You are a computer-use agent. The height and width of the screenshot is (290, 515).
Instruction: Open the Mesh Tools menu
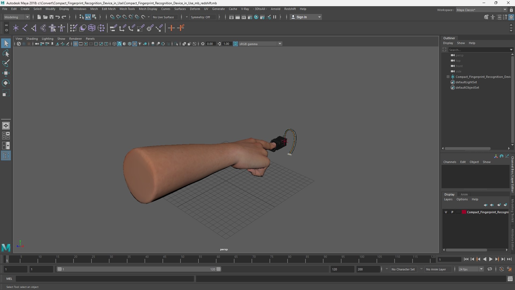coord(127,9)
